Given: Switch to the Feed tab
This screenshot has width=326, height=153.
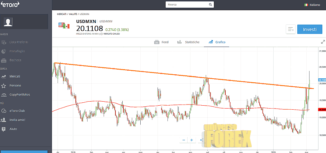Looking at the screenshot, I should point(161,42).
